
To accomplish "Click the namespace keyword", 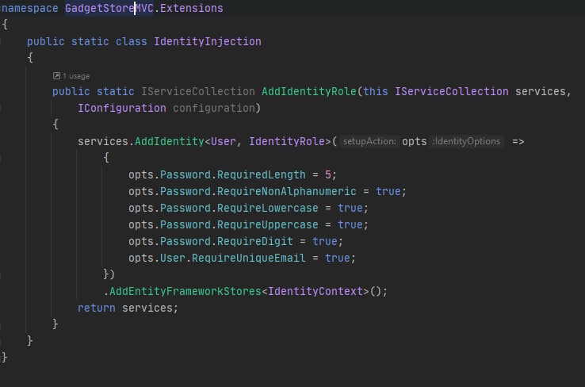I will coord(29,8).
